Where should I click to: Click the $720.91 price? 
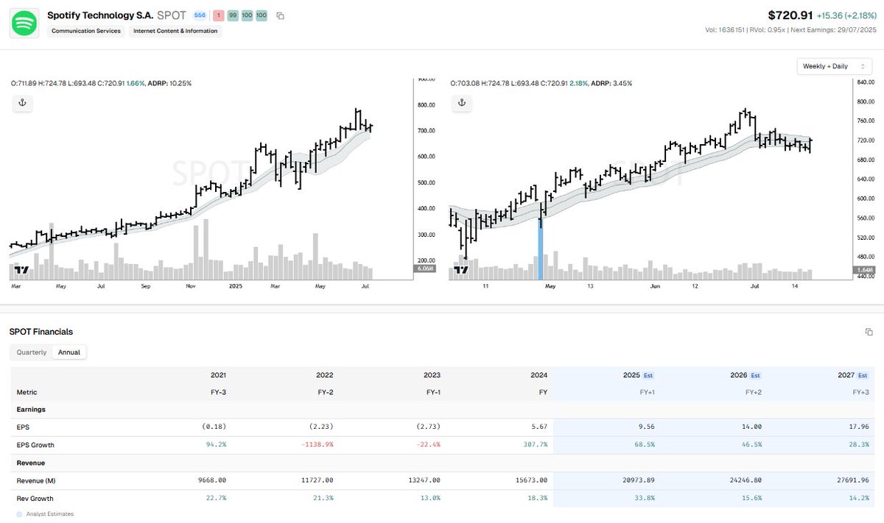coord(790,15)
